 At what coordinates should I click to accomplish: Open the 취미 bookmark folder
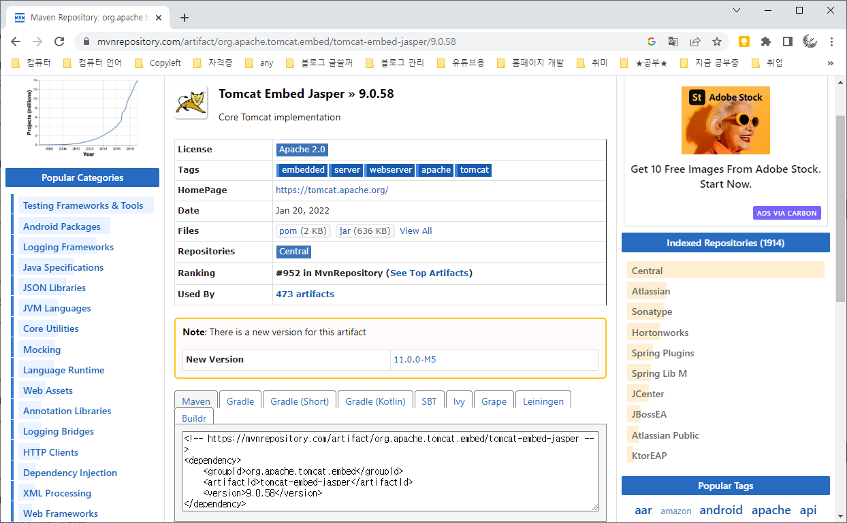click(592, 63)
